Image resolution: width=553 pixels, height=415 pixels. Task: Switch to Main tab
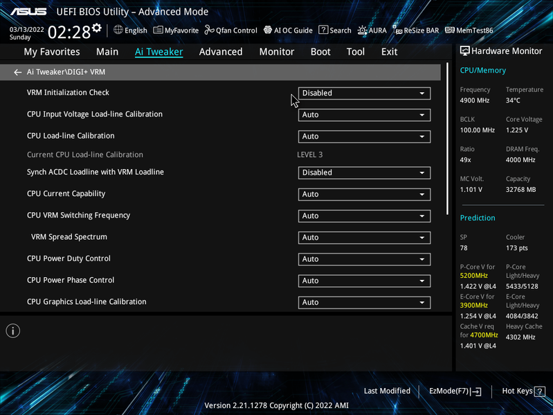pyautogui.click(x=107, y=52)
